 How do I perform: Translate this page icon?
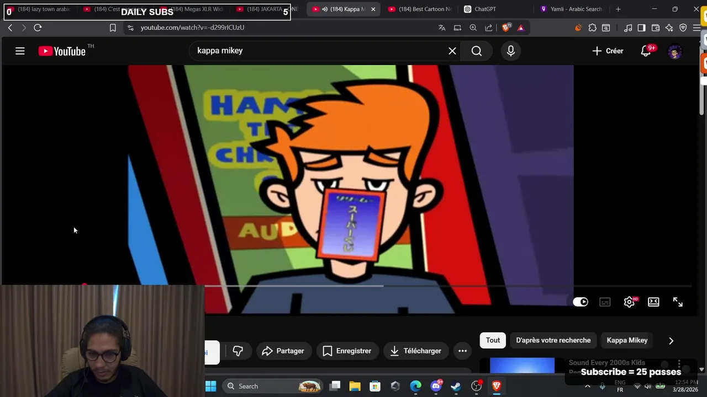(x=442, y=28)
